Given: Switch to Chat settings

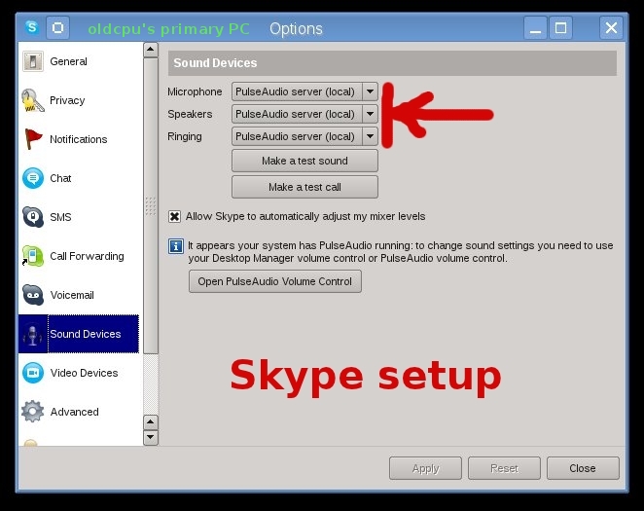Looking at the screenshot, I should tap(79, 178).
